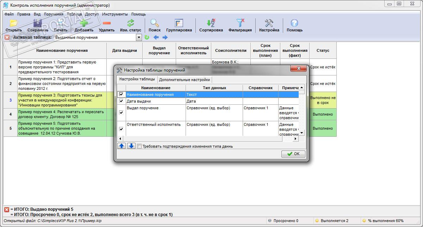Click the Соисполнители column header
The width and height of the screenshot is (423, 227).
click(231, 50)
